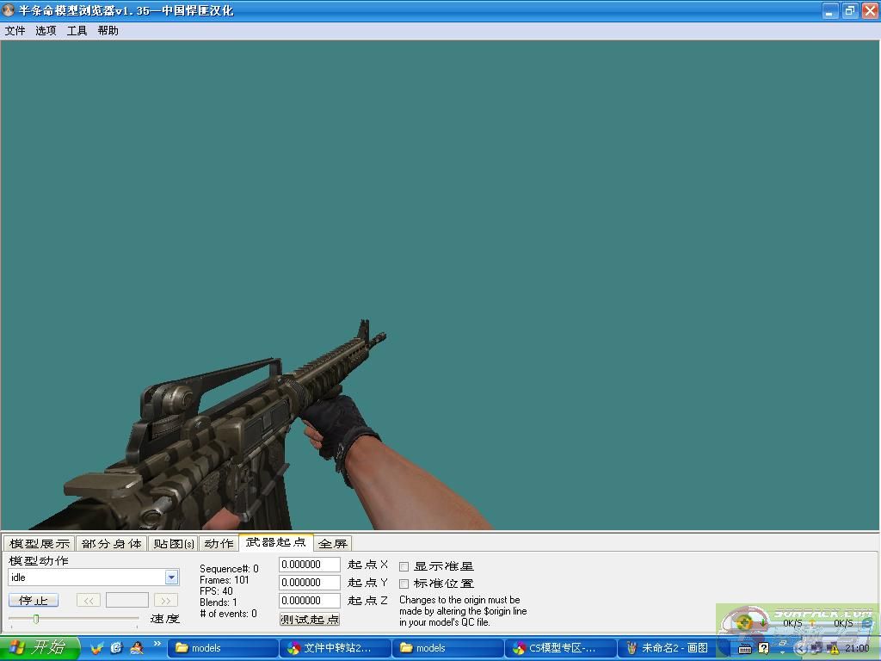
Task: Click the QQ penguin quick launch icon
Action: click(137, 647)
